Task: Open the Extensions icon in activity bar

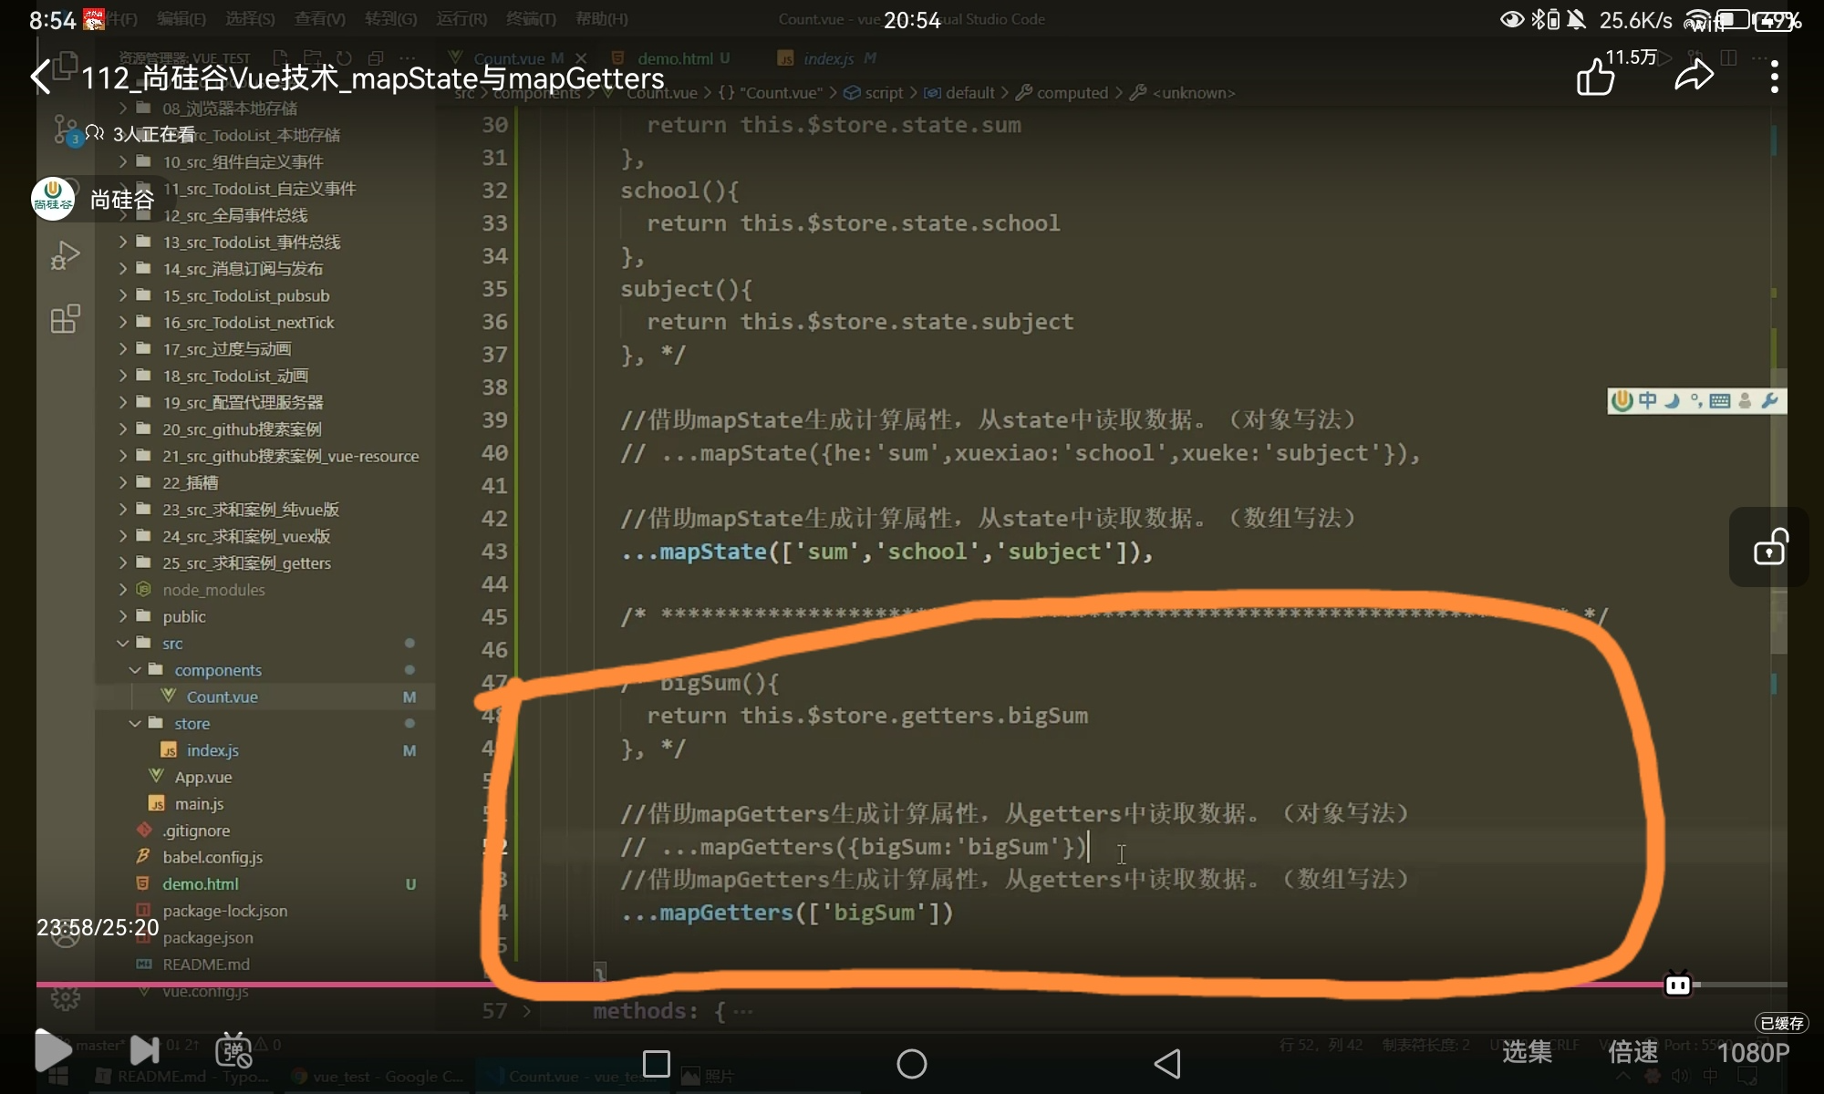Action: coord(65,319)
